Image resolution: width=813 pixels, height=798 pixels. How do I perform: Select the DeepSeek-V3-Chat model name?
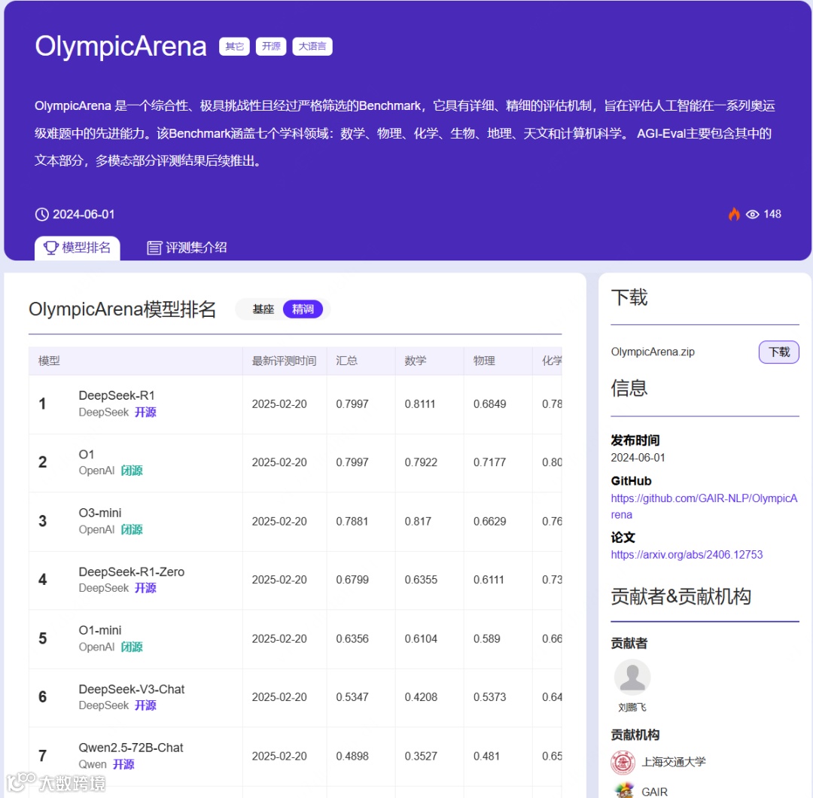coord(132,690)
